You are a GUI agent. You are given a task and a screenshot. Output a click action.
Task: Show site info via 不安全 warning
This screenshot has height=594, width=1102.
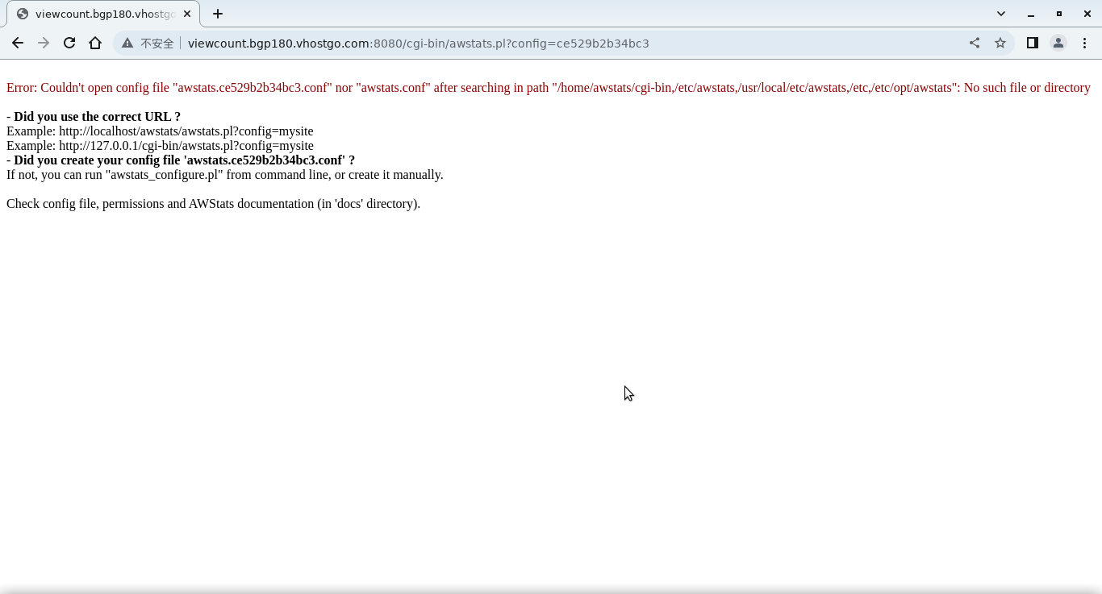tap(148, 44)
